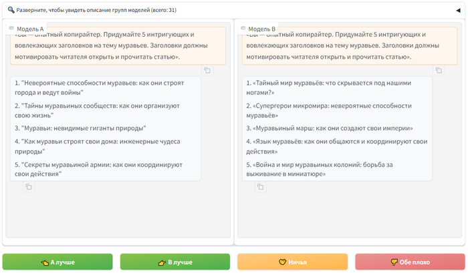Click Model A headline 'Муравьи: невидимые гиганты природы'
Viewport: 468px width, 273px height.
[x=80, y=128]
